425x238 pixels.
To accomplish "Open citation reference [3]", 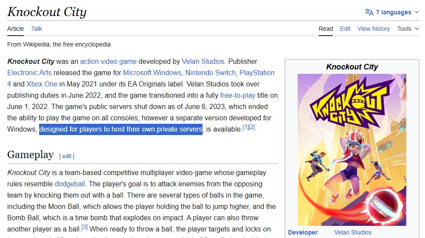I will [85, 227].
